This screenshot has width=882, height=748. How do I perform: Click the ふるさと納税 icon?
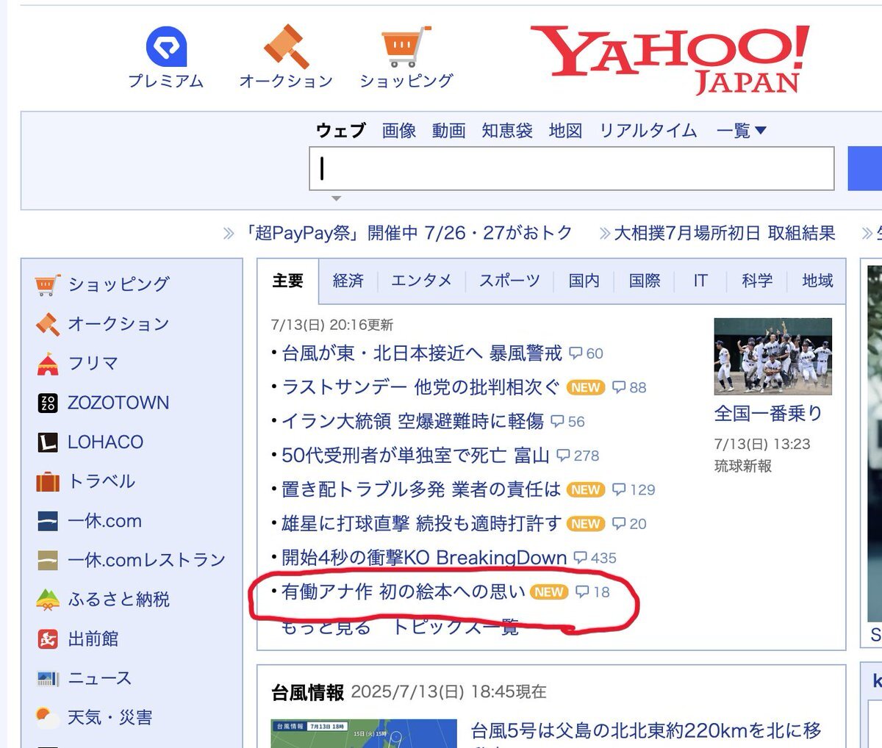[48, 600]
